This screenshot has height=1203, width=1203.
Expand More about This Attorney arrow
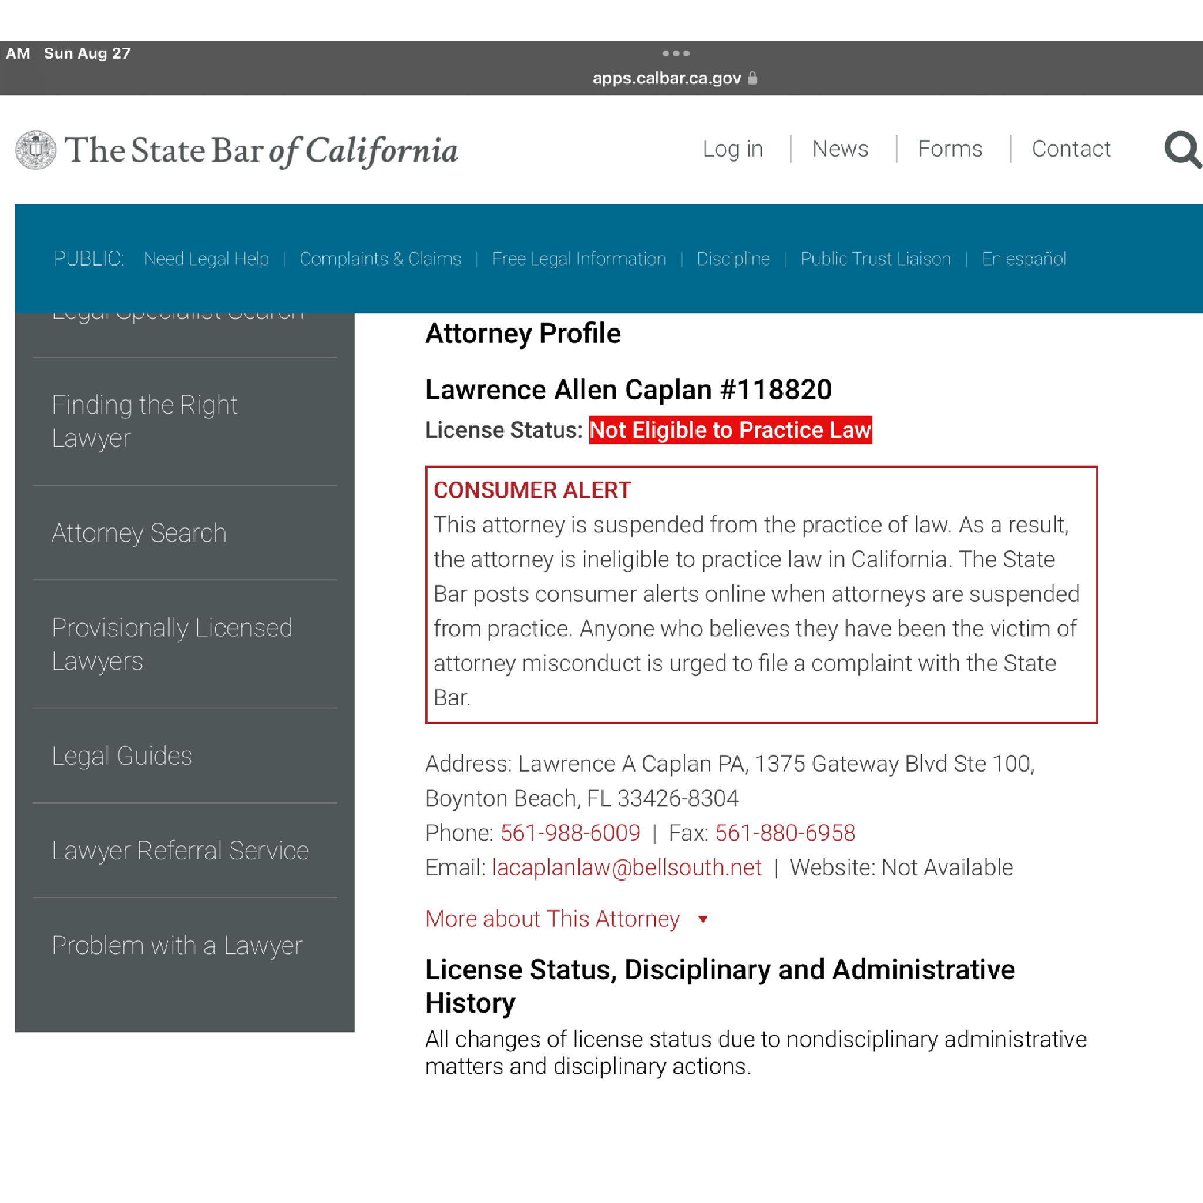pos(703,919)
